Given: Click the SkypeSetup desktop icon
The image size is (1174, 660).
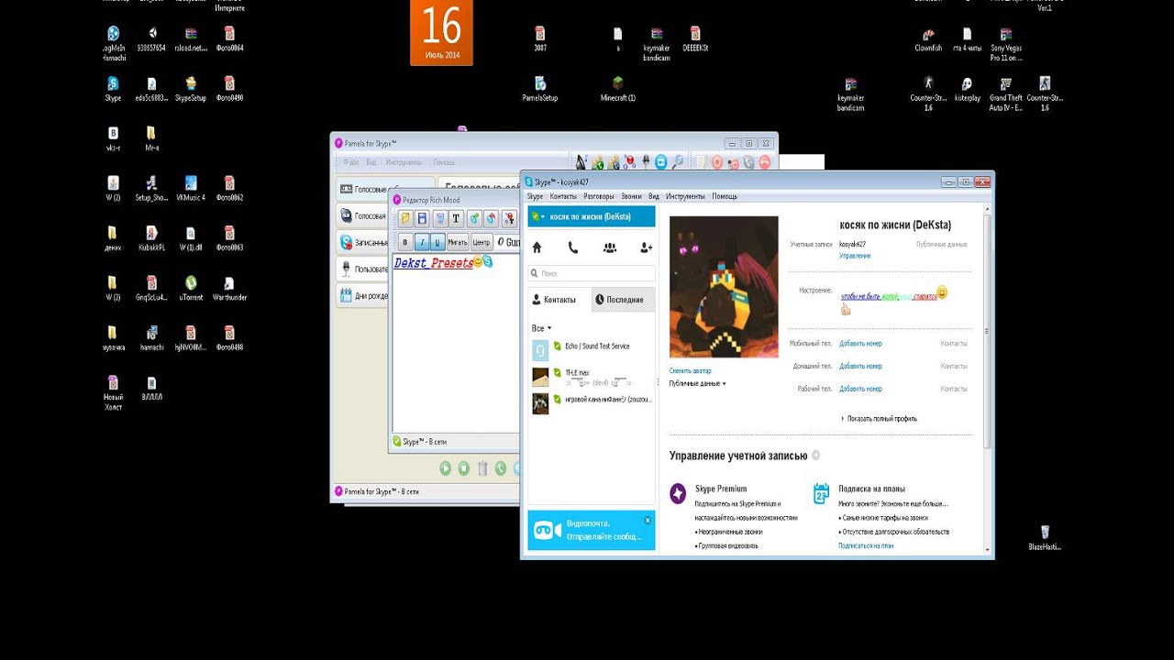Looking at the screenshot, I should tap(191, 89).
